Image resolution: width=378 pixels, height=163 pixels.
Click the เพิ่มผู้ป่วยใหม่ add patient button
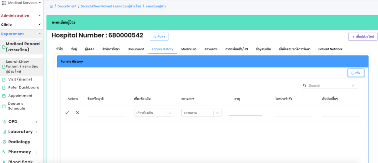tap(362, 37)
